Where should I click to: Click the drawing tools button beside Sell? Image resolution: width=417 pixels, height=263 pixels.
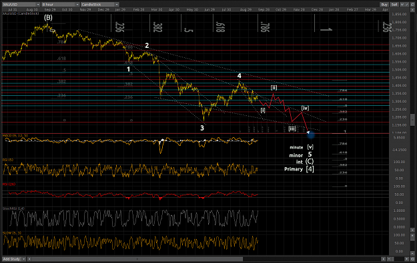404,5
